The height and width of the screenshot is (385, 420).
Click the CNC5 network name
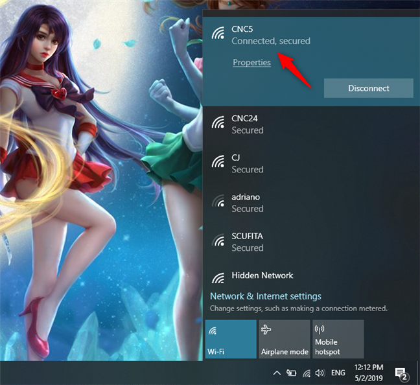pyautogui.click(x=242, y=29)
